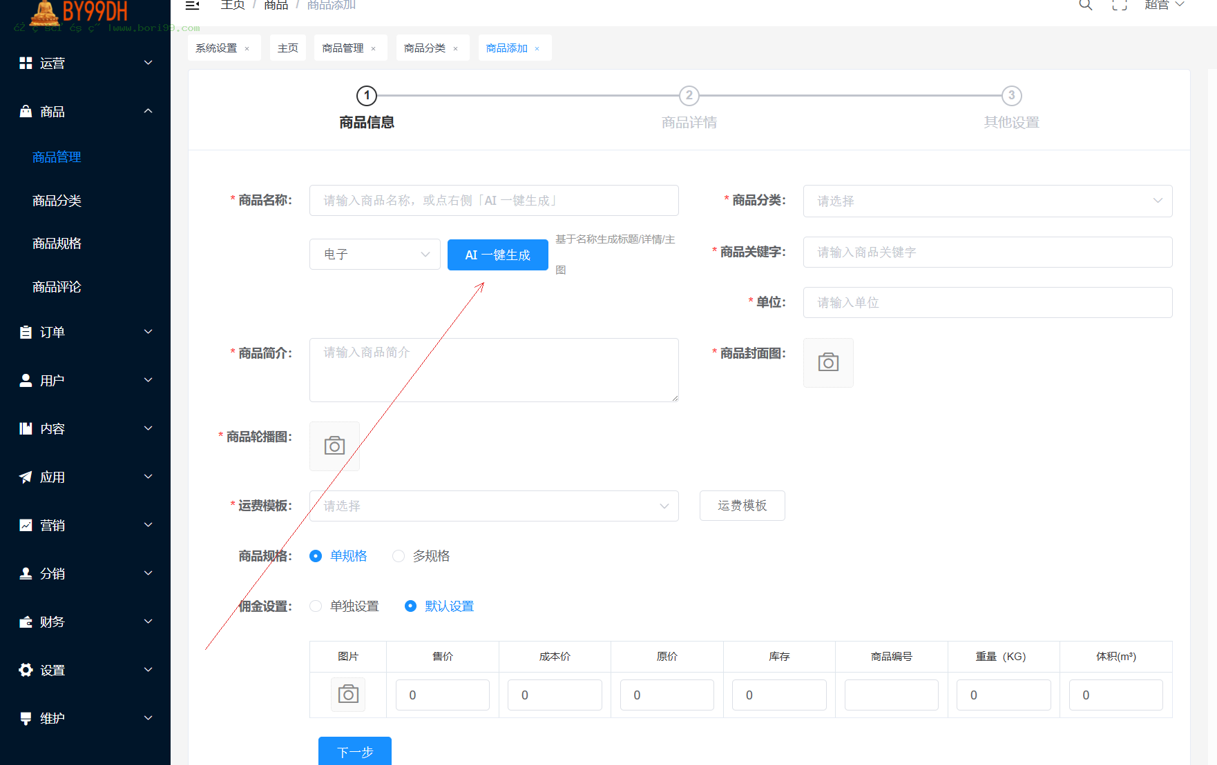Upload image via 商品封面图 camera icon
This screenshot has height=765, width=1217.
(828, 363)
